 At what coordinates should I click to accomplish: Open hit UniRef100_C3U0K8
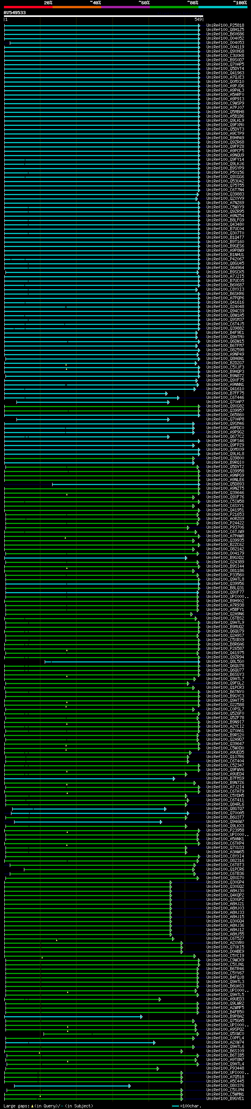pyautogui.click(x=225, y=55)
